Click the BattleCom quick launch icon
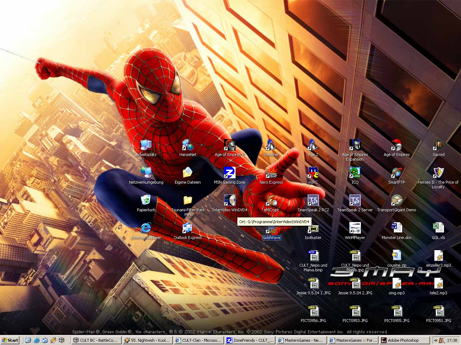 coord(62,340)
